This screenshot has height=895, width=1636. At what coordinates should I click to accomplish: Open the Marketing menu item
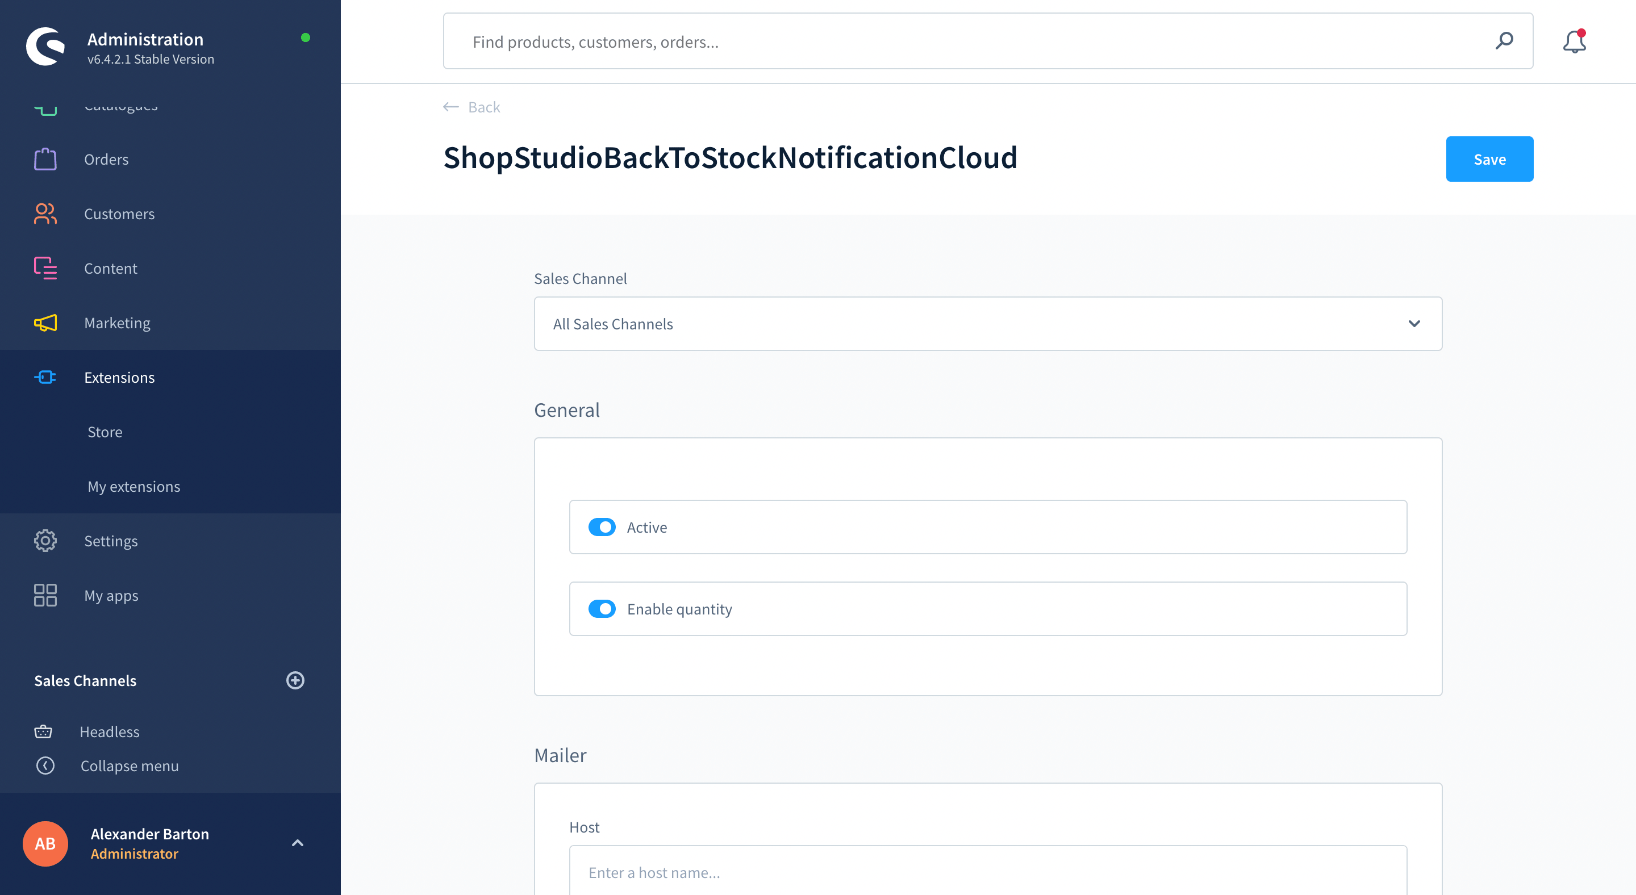pos(118,323)
